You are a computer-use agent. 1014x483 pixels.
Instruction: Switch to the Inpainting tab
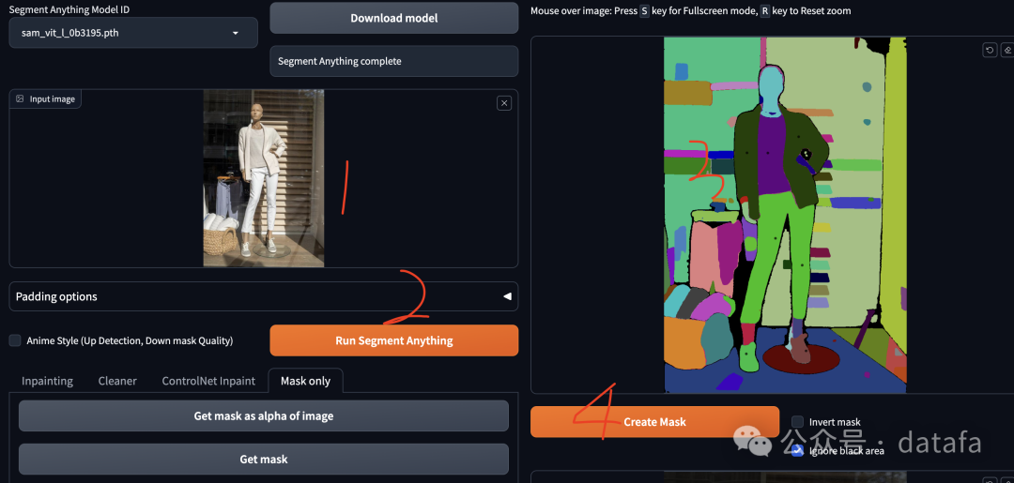tap(47, 381)
